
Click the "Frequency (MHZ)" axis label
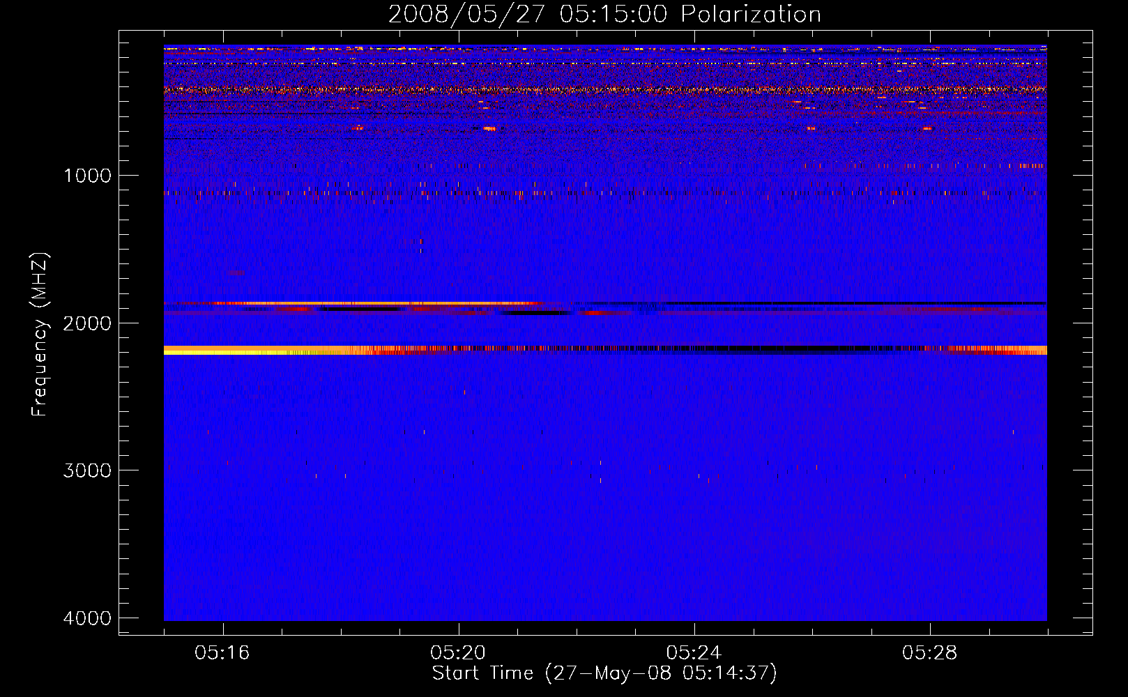click(x=40, y=335)
